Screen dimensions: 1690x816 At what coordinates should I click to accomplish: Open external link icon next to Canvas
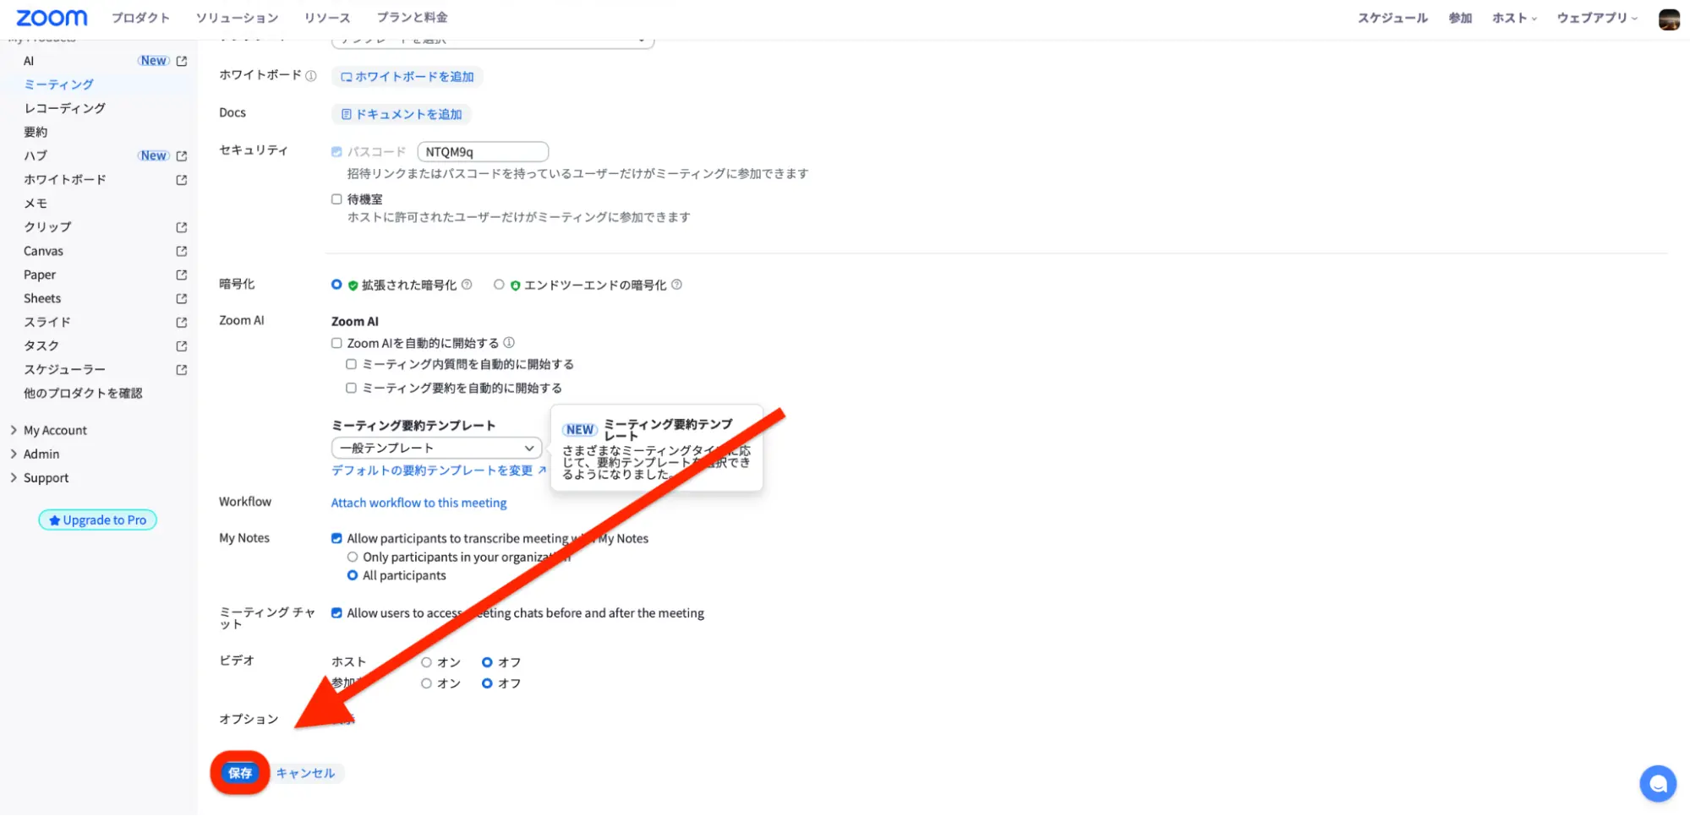(181, 251)
